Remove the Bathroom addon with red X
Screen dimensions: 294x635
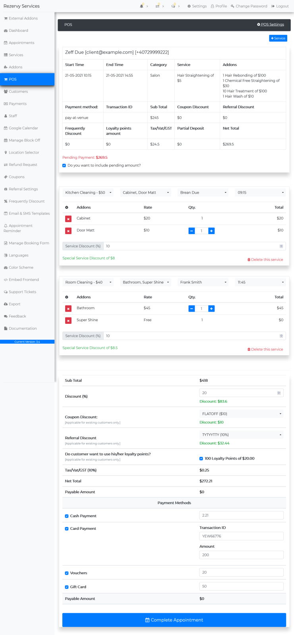point(68,308)
